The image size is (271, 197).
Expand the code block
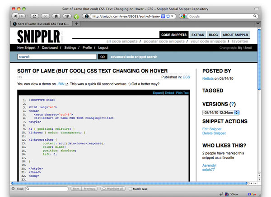[x=158, y=93]
